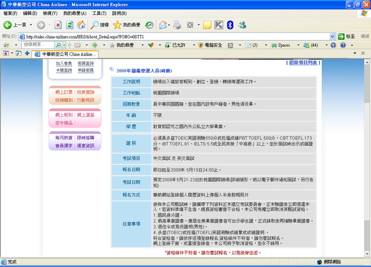Image resolution: width=371 pixels, height=267 pixels.
Task: Go to the Home page icon
Action: [x=81, y=25]
